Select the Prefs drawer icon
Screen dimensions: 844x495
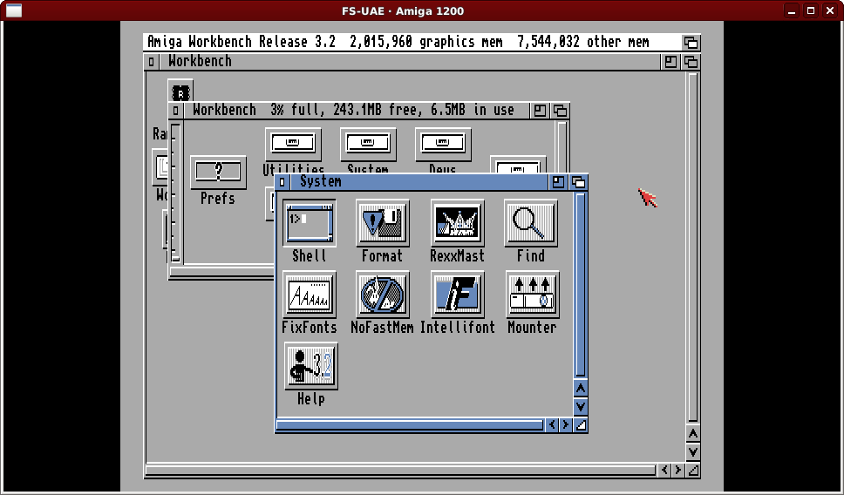218,173
